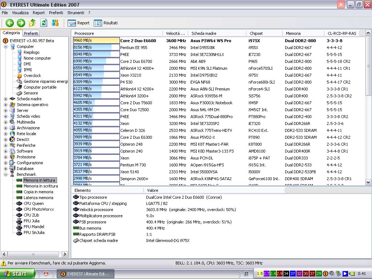Viewport: 372px width, 279px height.
Task: Select the FPU Julia benchmark icon
Action: [x=20, y=221]
